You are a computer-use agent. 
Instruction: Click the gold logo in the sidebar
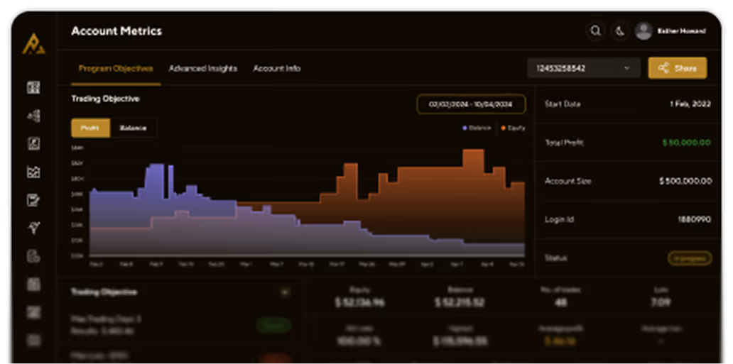33,45
